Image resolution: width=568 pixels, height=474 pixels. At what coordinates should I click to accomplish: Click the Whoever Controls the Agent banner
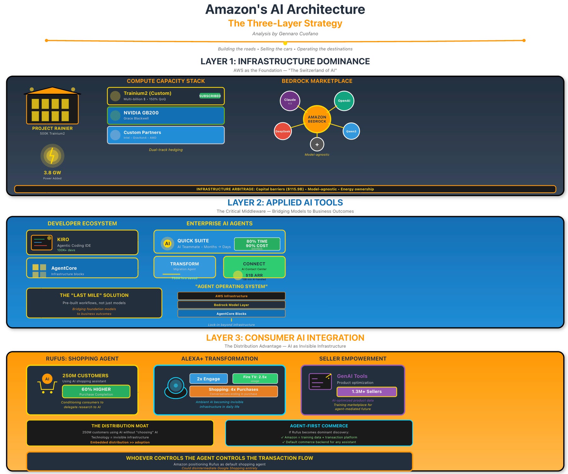(x=220, y=462)
